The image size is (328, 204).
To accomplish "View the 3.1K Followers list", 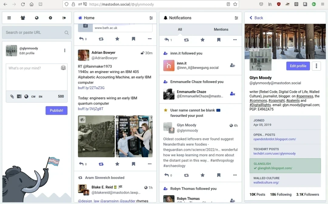I will [307, 194].
